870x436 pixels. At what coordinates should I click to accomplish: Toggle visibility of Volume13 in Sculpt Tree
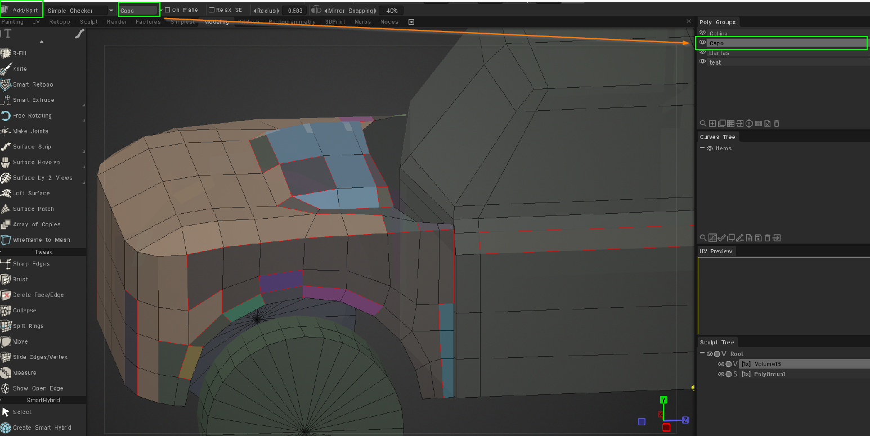(x=721, y=364)
